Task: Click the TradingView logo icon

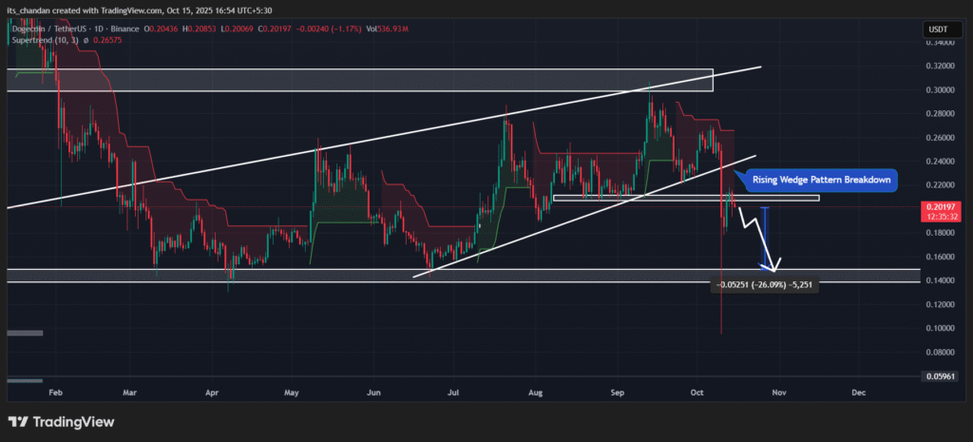Action: pyautogui.click(x=20, y=421)
